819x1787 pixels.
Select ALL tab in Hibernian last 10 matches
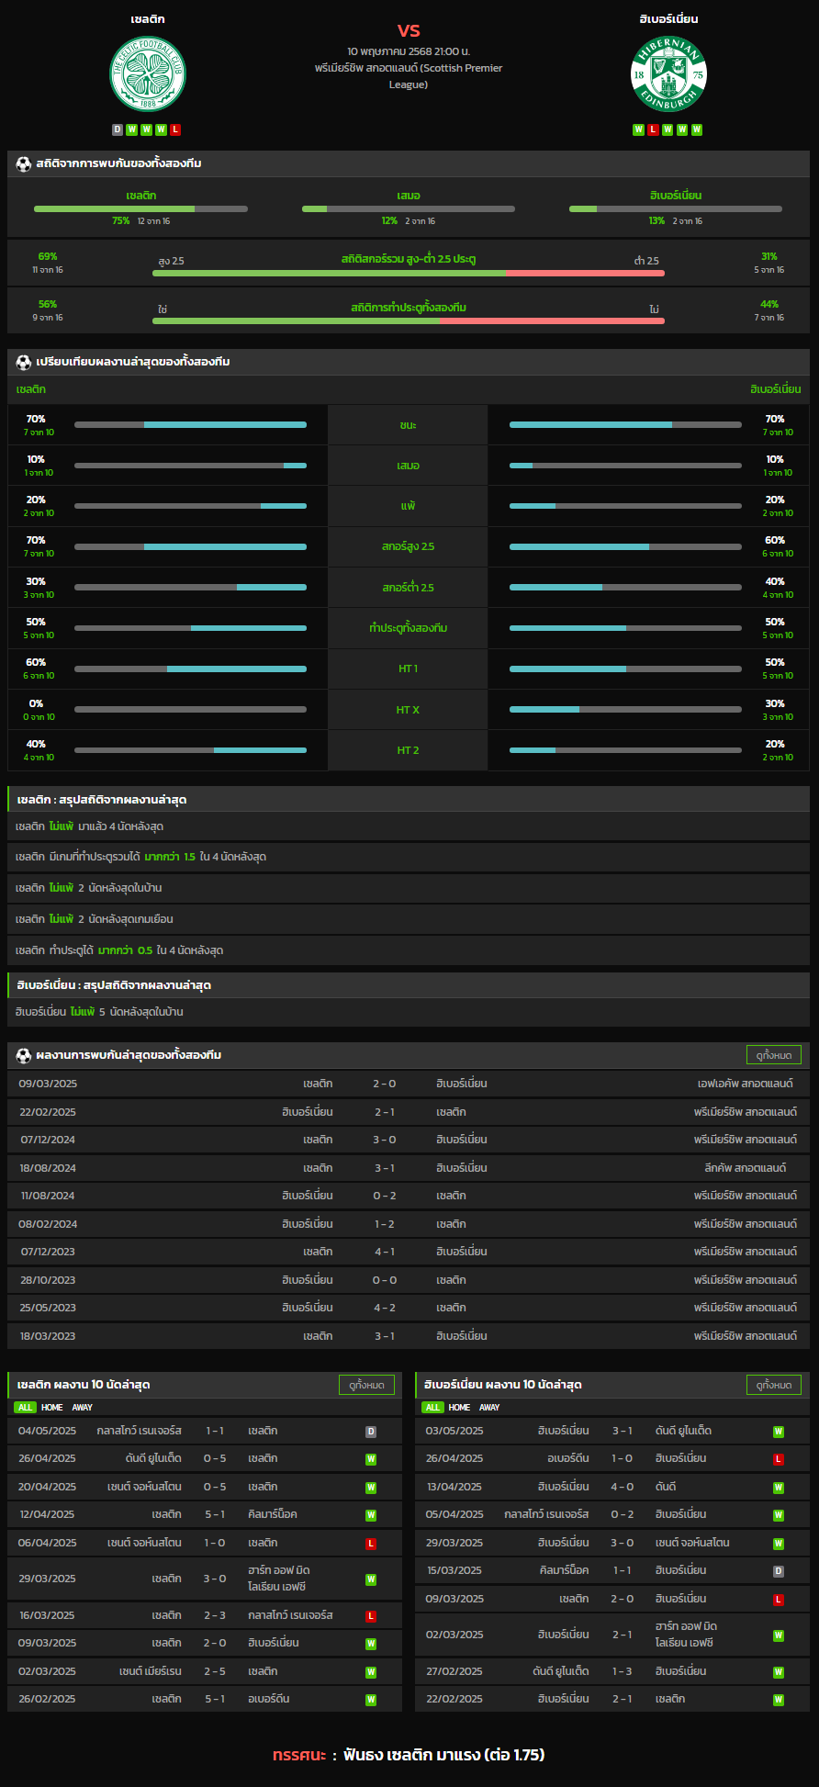(432, 1407)
